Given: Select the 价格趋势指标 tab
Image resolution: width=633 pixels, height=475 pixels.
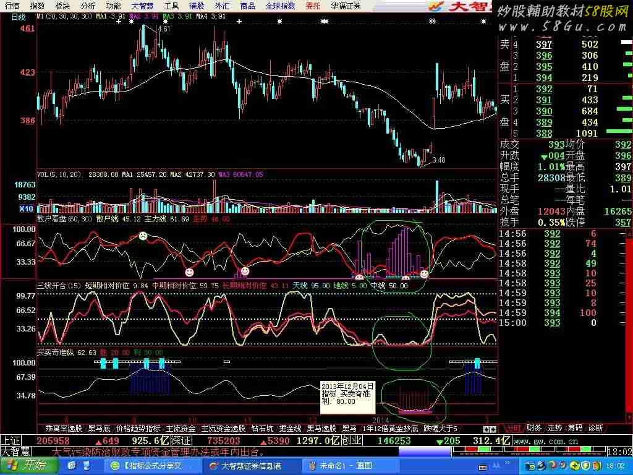Looking at the screenshot, I should [x=138, y=428].
